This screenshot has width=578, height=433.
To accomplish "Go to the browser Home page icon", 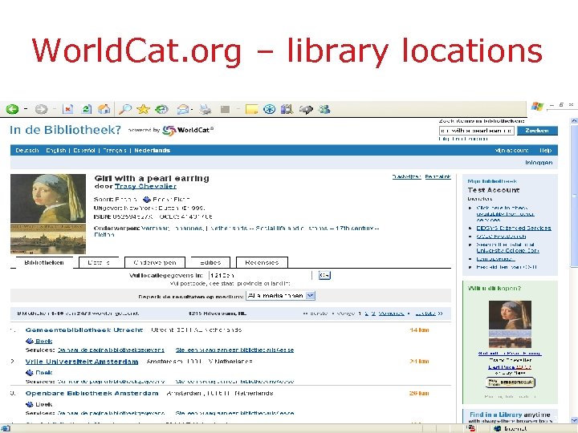I will [x=104, y=109].
